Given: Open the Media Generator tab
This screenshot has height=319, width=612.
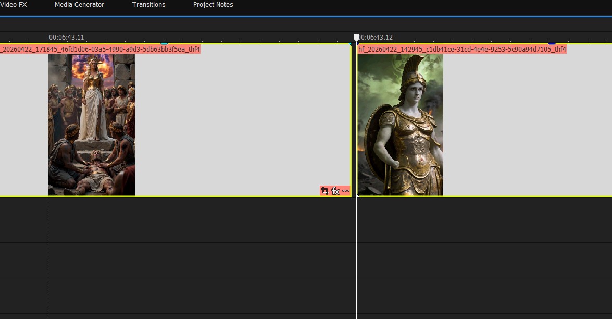Looking at the screenshot, I should pos(79,4).
